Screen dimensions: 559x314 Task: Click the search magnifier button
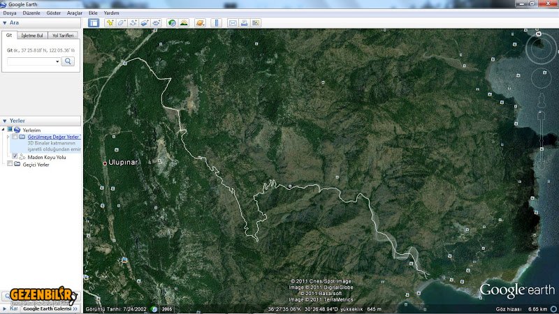[68, 61]
